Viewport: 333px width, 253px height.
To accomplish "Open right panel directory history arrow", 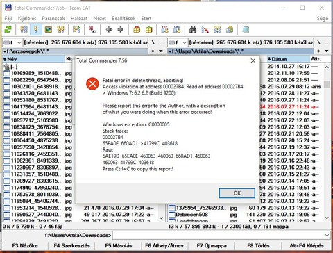I will tap(327, 51).
